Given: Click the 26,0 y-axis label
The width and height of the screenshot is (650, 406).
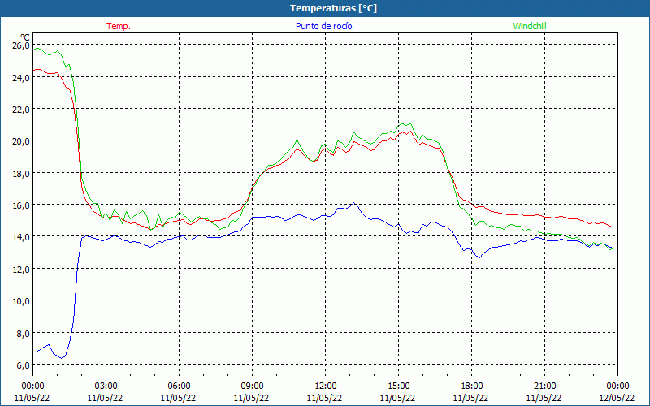Looking at the screenshot, I should tap(21, 45).
